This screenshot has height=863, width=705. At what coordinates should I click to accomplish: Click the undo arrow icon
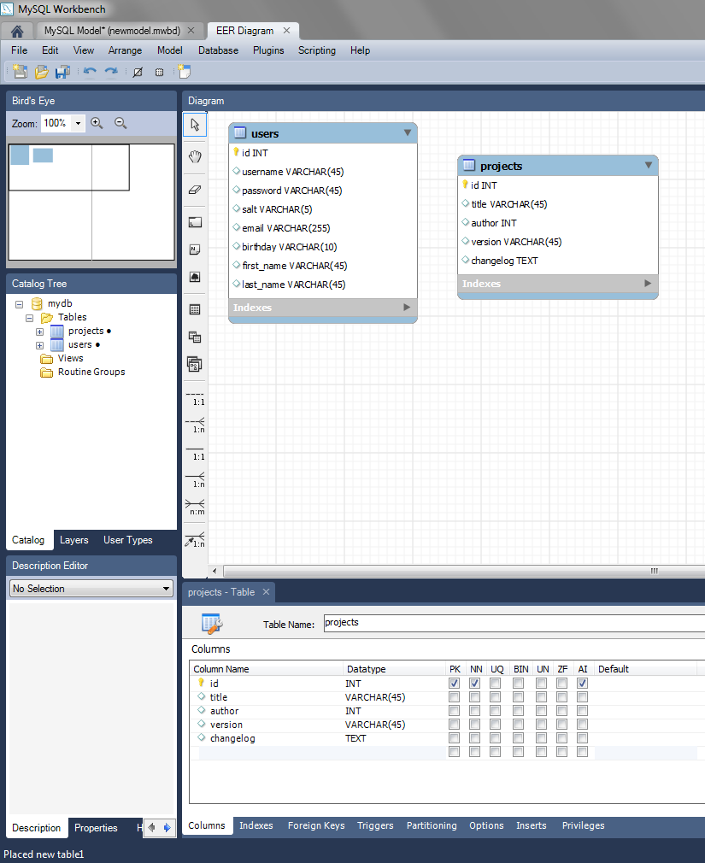click(91, 72)
